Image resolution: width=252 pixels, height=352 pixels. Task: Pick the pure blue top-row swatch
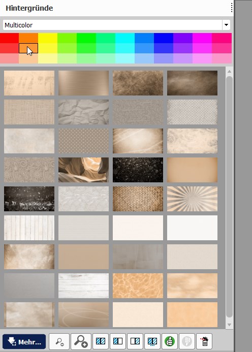point(164,38)
